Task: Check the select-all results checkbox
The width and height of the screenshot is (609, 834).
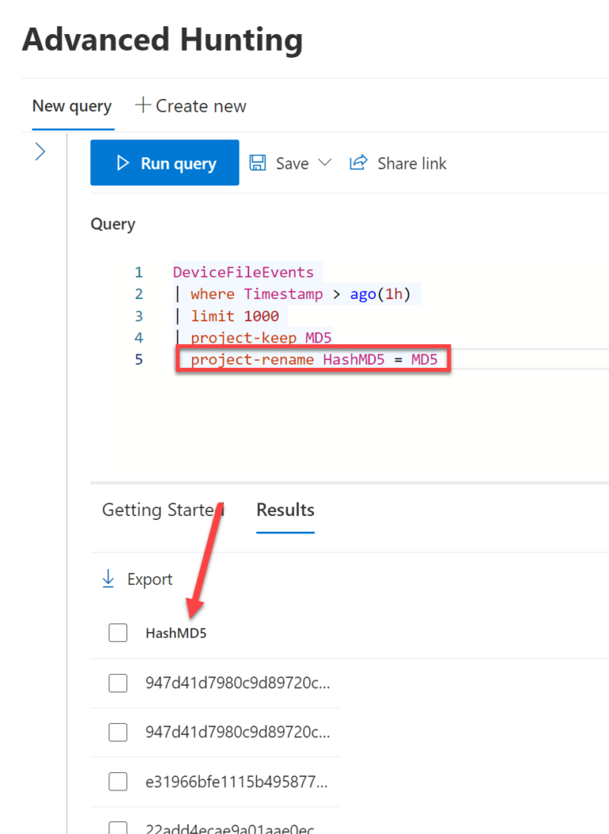Action: click(117, 633)
